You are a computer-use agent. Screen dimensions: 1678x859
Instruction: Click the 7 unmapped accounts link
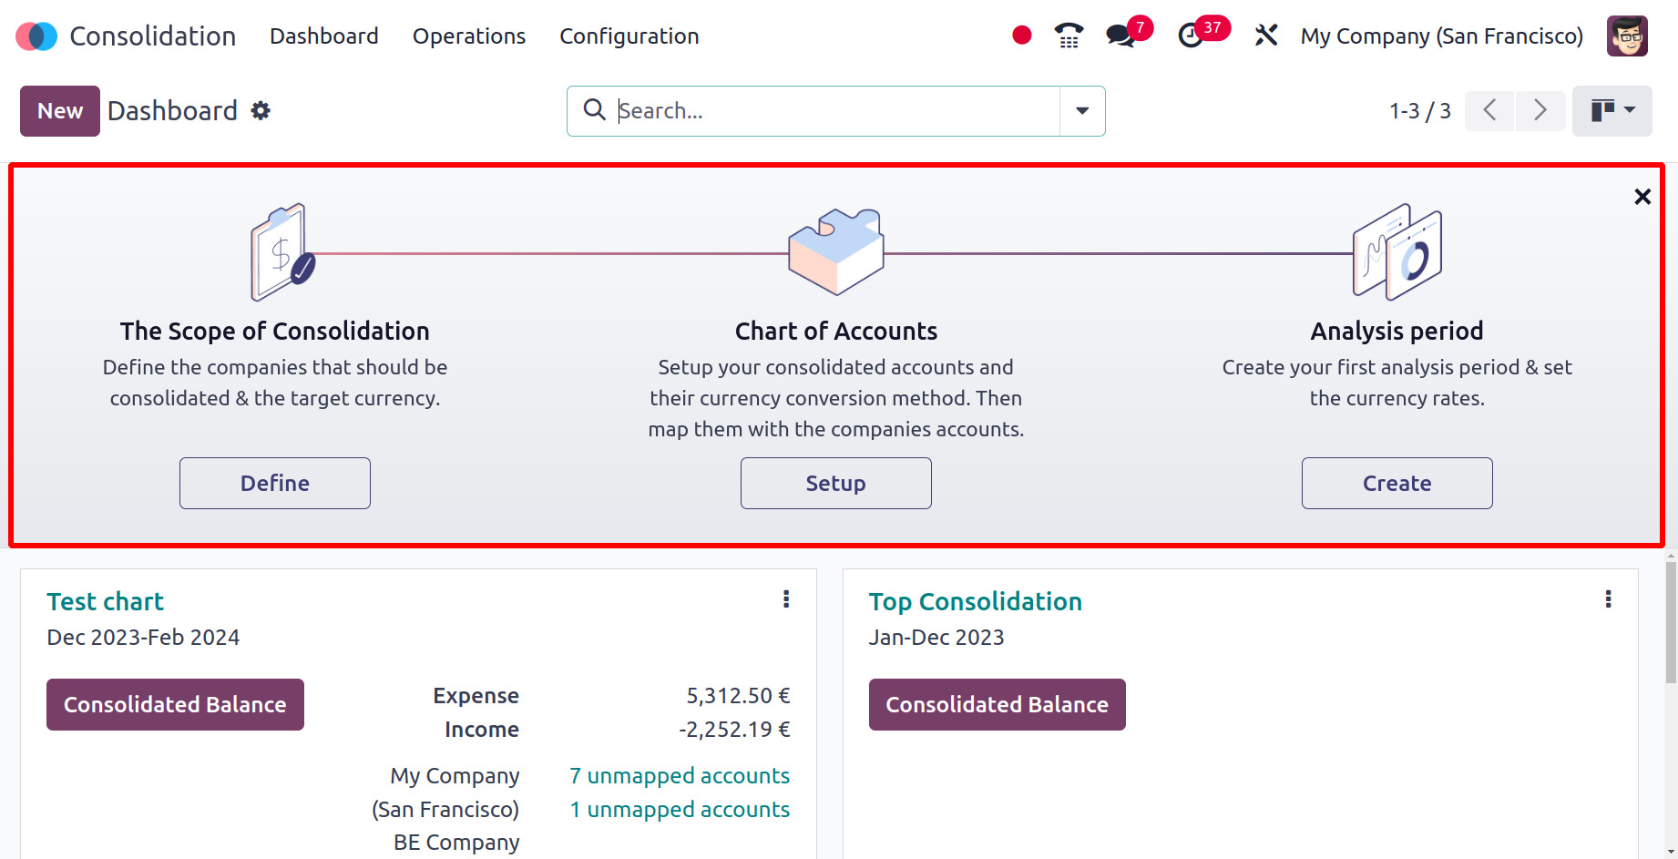680,776
